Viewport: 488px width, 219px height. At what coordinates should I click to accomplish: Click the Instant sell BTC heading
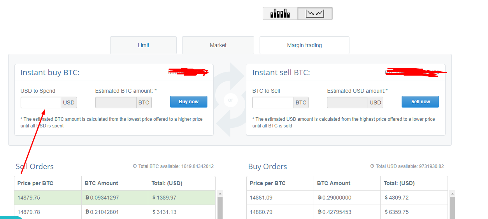[281, 72]
